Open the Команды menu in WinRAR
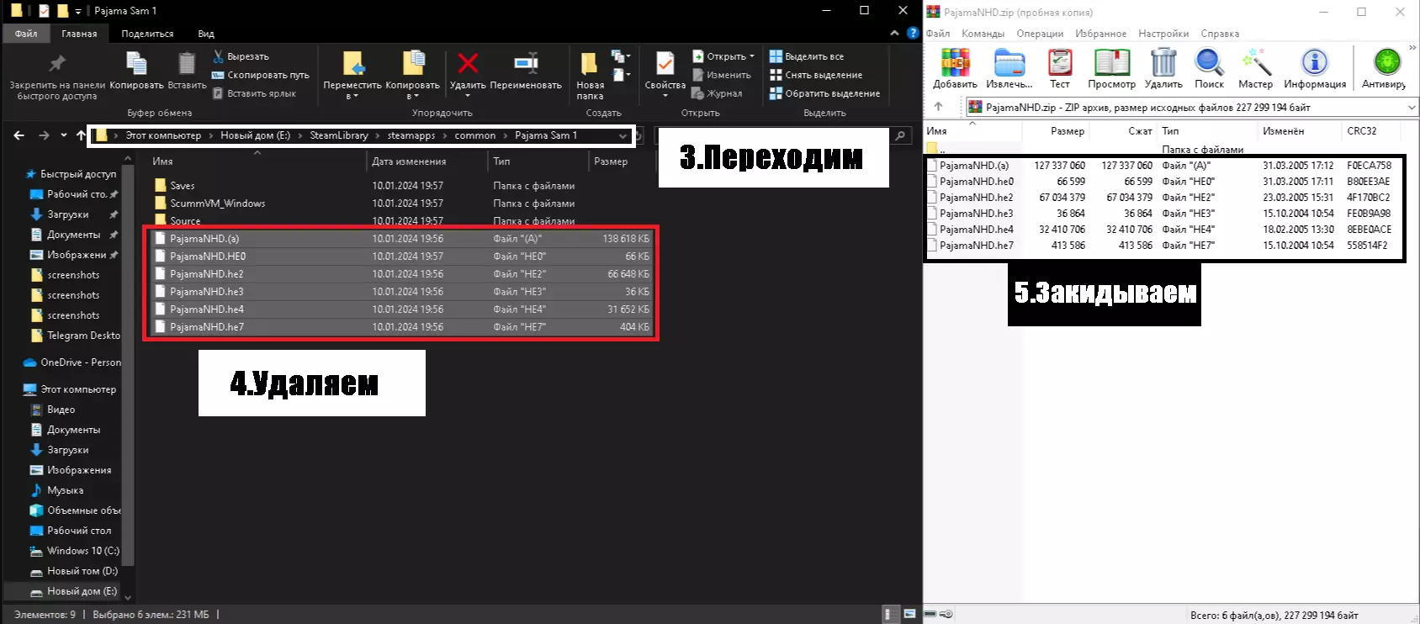1420x624 pixels. [x=983, y=34]
